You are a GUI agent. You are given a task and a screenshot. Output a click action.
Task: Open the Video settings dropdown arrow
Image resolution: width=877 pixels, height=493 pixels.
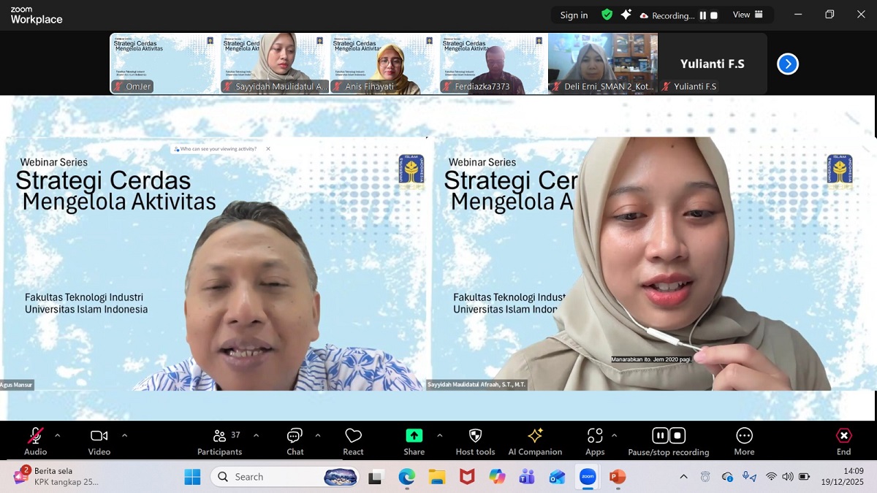click(x=124, y=435)
